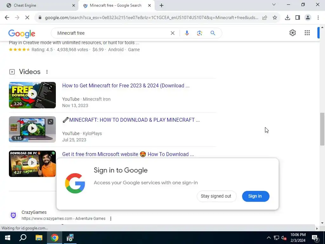
Task: Click the share page icon in address bar
Action: pyautogui.click(x=265, y=18)
